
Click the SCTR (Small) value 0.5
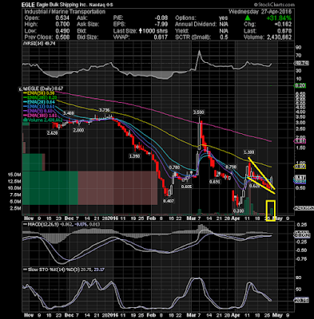coord(225,37)
